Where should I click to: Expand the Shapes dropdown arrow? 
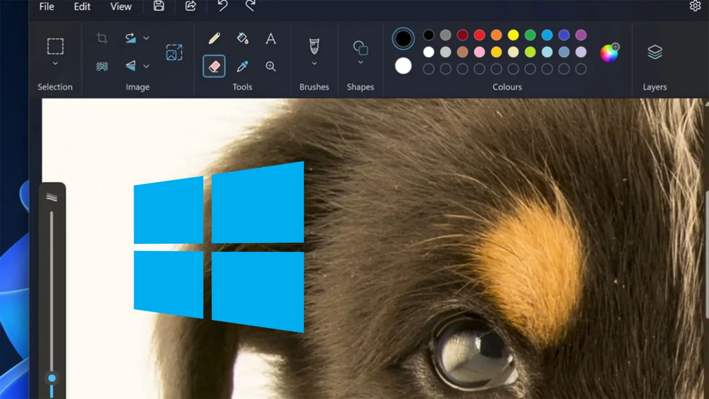click(x=360, y=63)
